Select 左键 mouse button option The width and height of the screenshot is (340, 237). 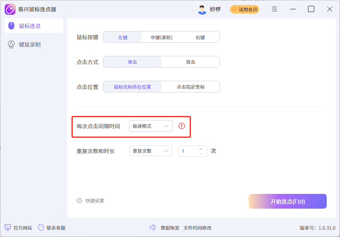click(123, 37)
